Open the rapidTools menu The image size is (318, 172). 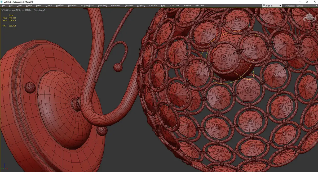pos(200,6)
